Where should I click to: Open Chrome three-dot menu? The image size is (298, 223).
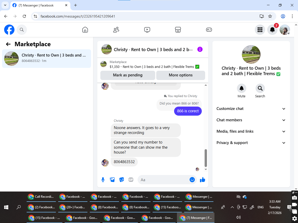point(292,16)
